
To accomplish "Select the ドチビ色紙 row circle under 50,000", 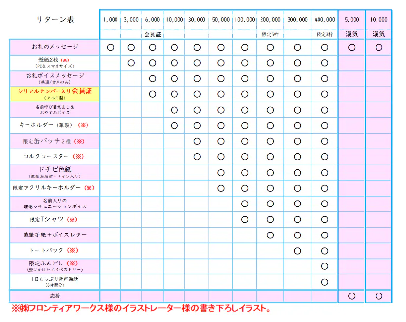I will coord(221,173).
